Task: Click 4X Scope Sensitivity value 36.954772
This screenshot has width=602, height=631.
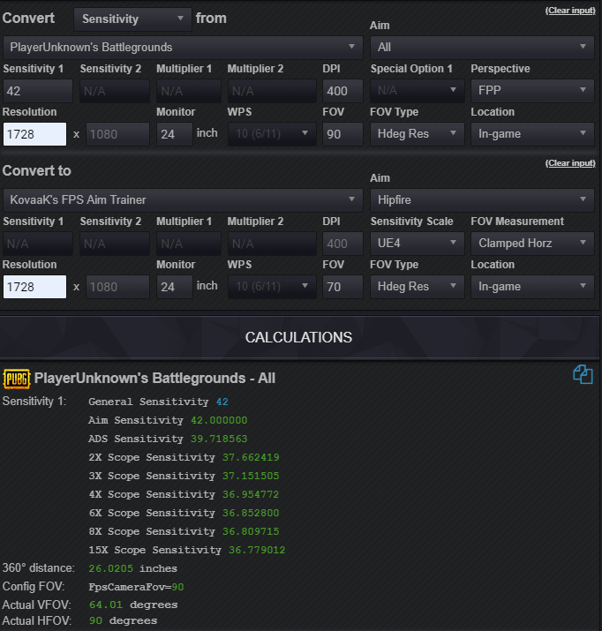Action: point(251,494)
